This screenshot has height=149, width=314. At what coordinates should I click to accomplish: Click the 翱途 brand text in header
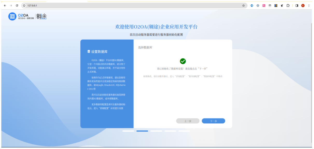[x=41, y=17]
